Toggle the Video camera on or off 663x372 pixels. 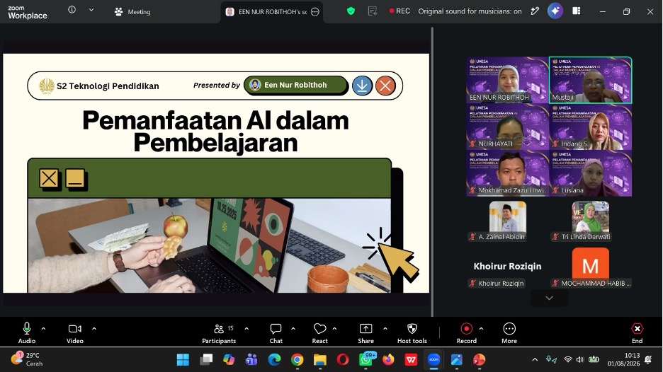(x=75, y=329)
